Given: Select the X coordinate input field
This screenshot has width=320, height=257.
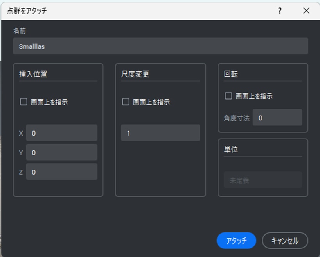Looking at the screenshot, I should pyautogui.click(x=61, y=133).
